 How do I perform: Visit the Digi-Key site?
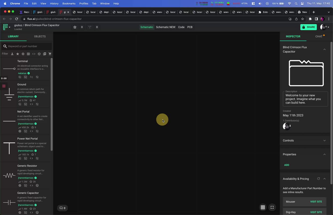[316, 212]
